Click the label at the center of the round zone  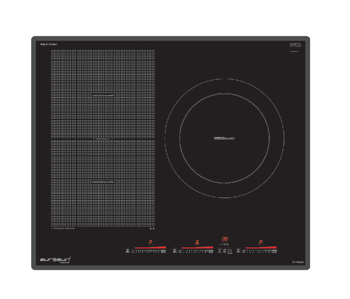coord(224,138)
